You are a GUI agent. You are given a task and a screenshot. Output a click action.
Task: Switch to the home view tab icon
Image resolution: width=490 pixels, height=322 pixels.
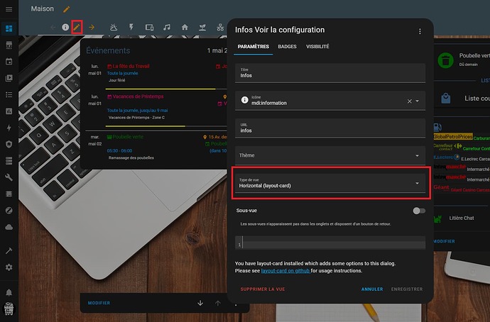pos(185,27)
